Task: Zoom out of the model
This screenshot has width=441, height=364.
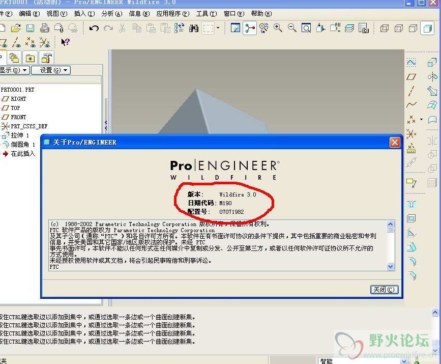Action: (x=292, y=28)
